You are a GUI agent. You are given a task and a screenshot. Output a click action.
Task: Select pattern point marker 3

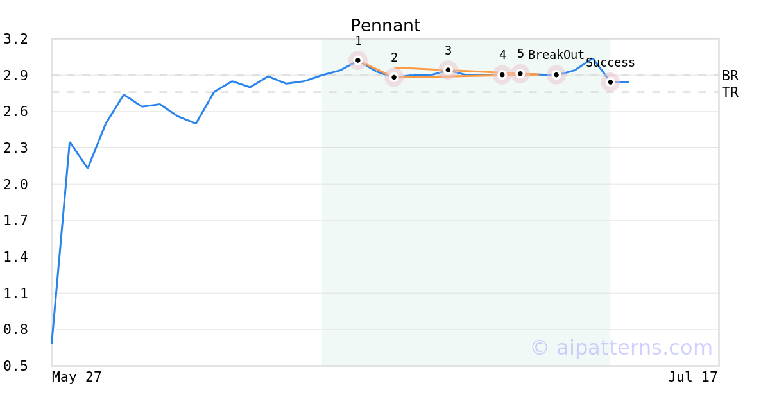pyautogui.click(x=448, y=70)
